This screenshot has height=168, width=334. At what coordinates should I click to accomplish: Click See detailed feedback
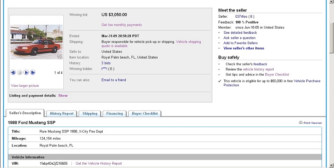point(240,33)
